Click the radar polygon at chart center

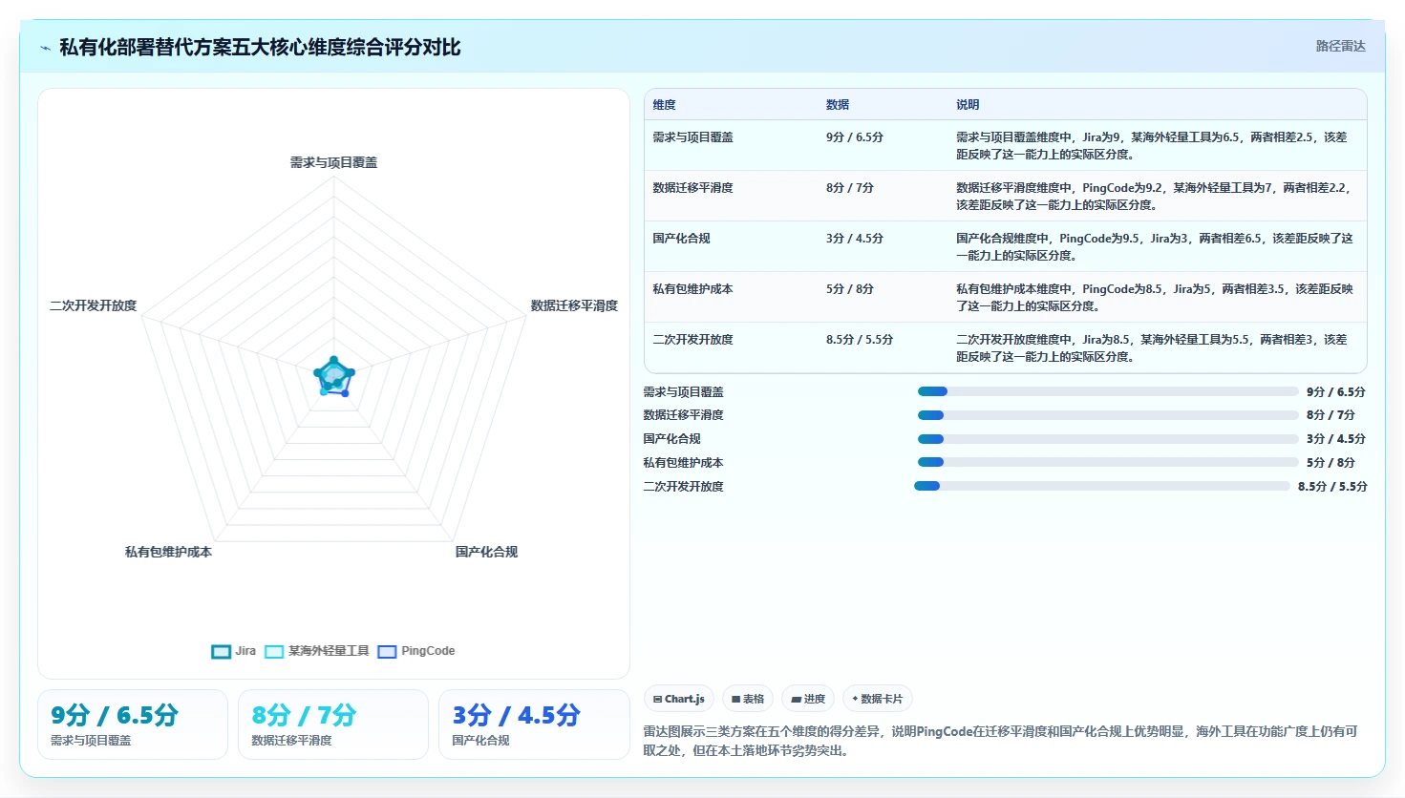333,377
